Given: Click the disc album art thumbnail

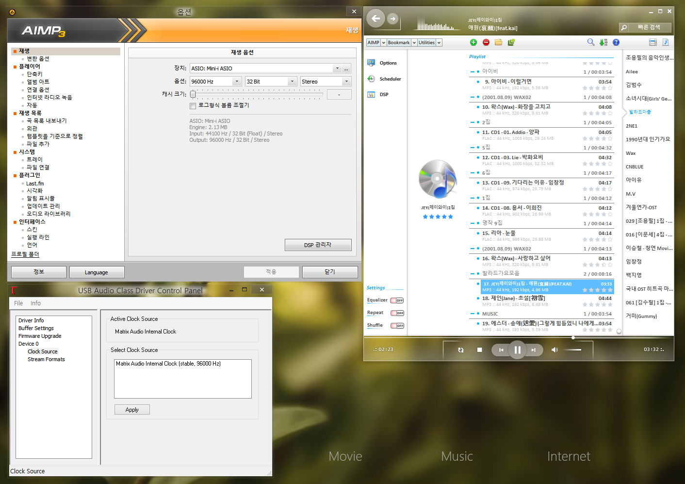Looking at the screenshot, I should click(x=438, y=179).
